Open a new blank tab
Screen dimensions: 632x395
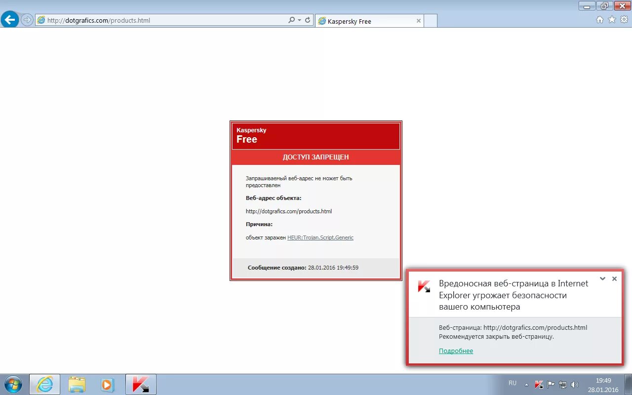click(x=431, y=21)
